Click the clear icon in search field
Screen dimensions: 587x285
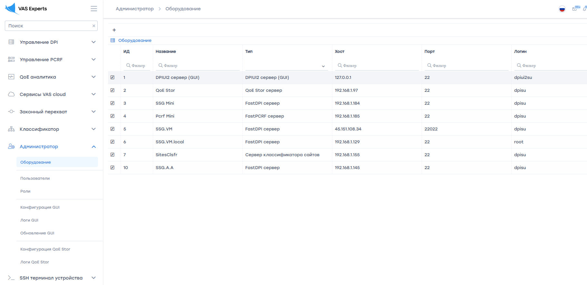(x=94, y=26)
